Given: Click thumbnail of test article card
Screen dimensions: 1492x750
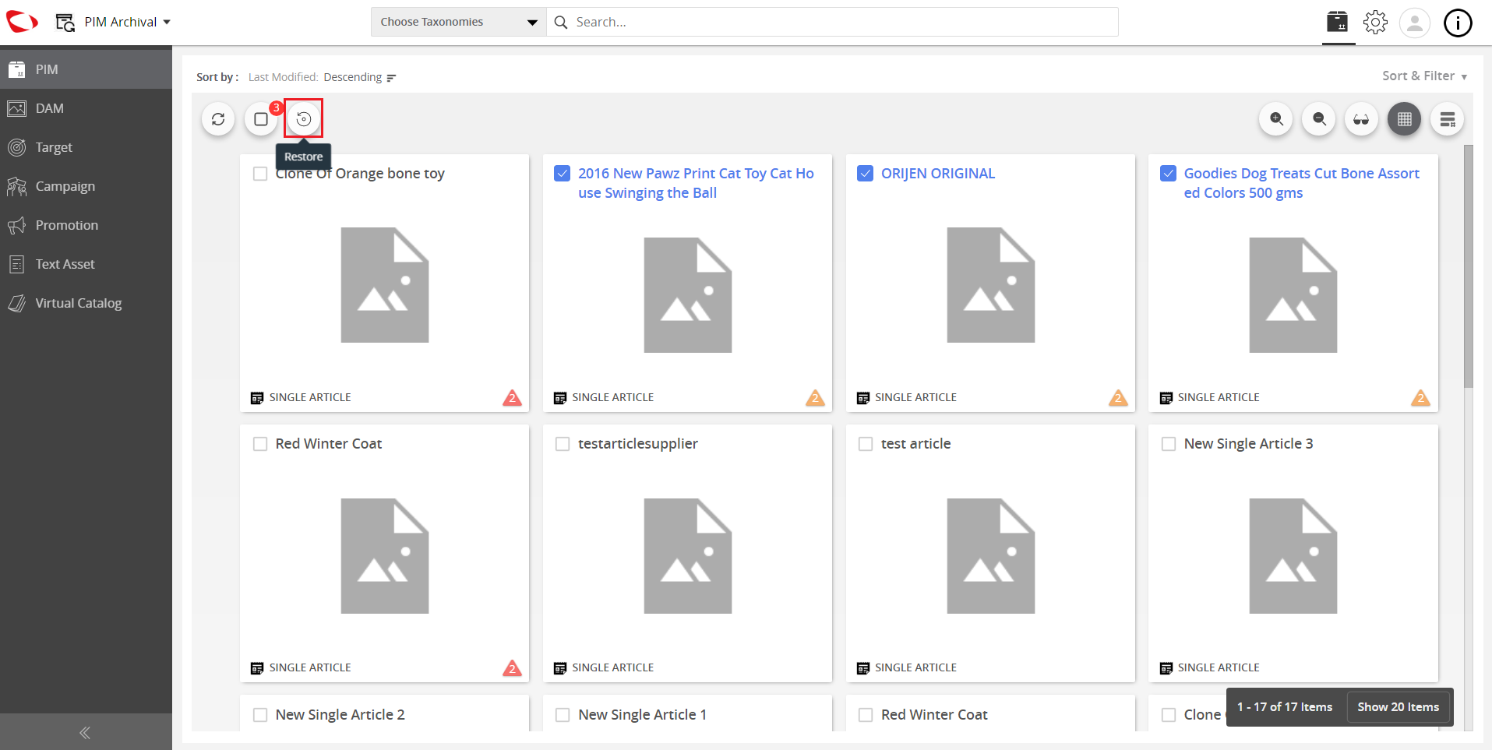Looking at the screenshot, I should tap(990, 556).
